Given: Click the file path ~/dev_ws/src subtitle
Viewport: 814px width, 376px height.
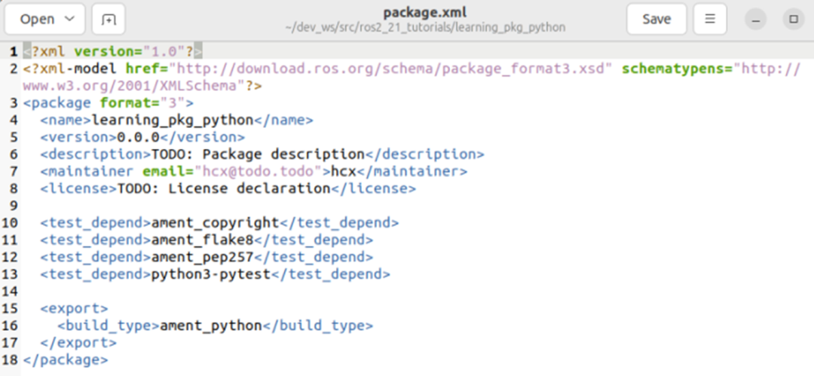Looking at the screenshot, I should [424, 27].
